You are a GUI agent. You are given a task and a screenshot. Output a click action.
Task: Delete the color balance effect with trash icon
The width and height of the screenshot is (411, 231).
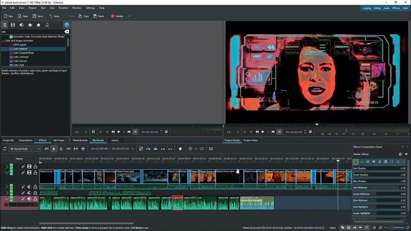tap(404, 162)
